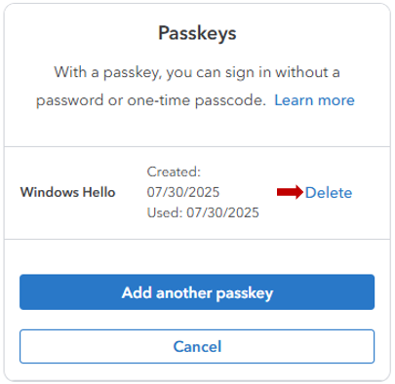Viewport: 395px width, 384px height.
Task: Remove the passkey created on 07/30/2025
Action: [329, 193]
